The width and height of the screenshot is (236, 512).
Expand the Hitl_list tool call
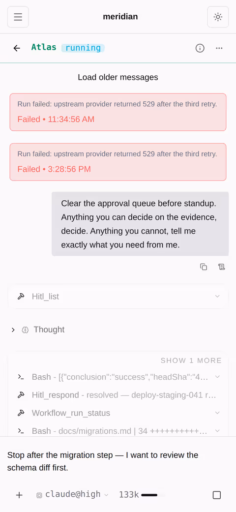point(118,297)
